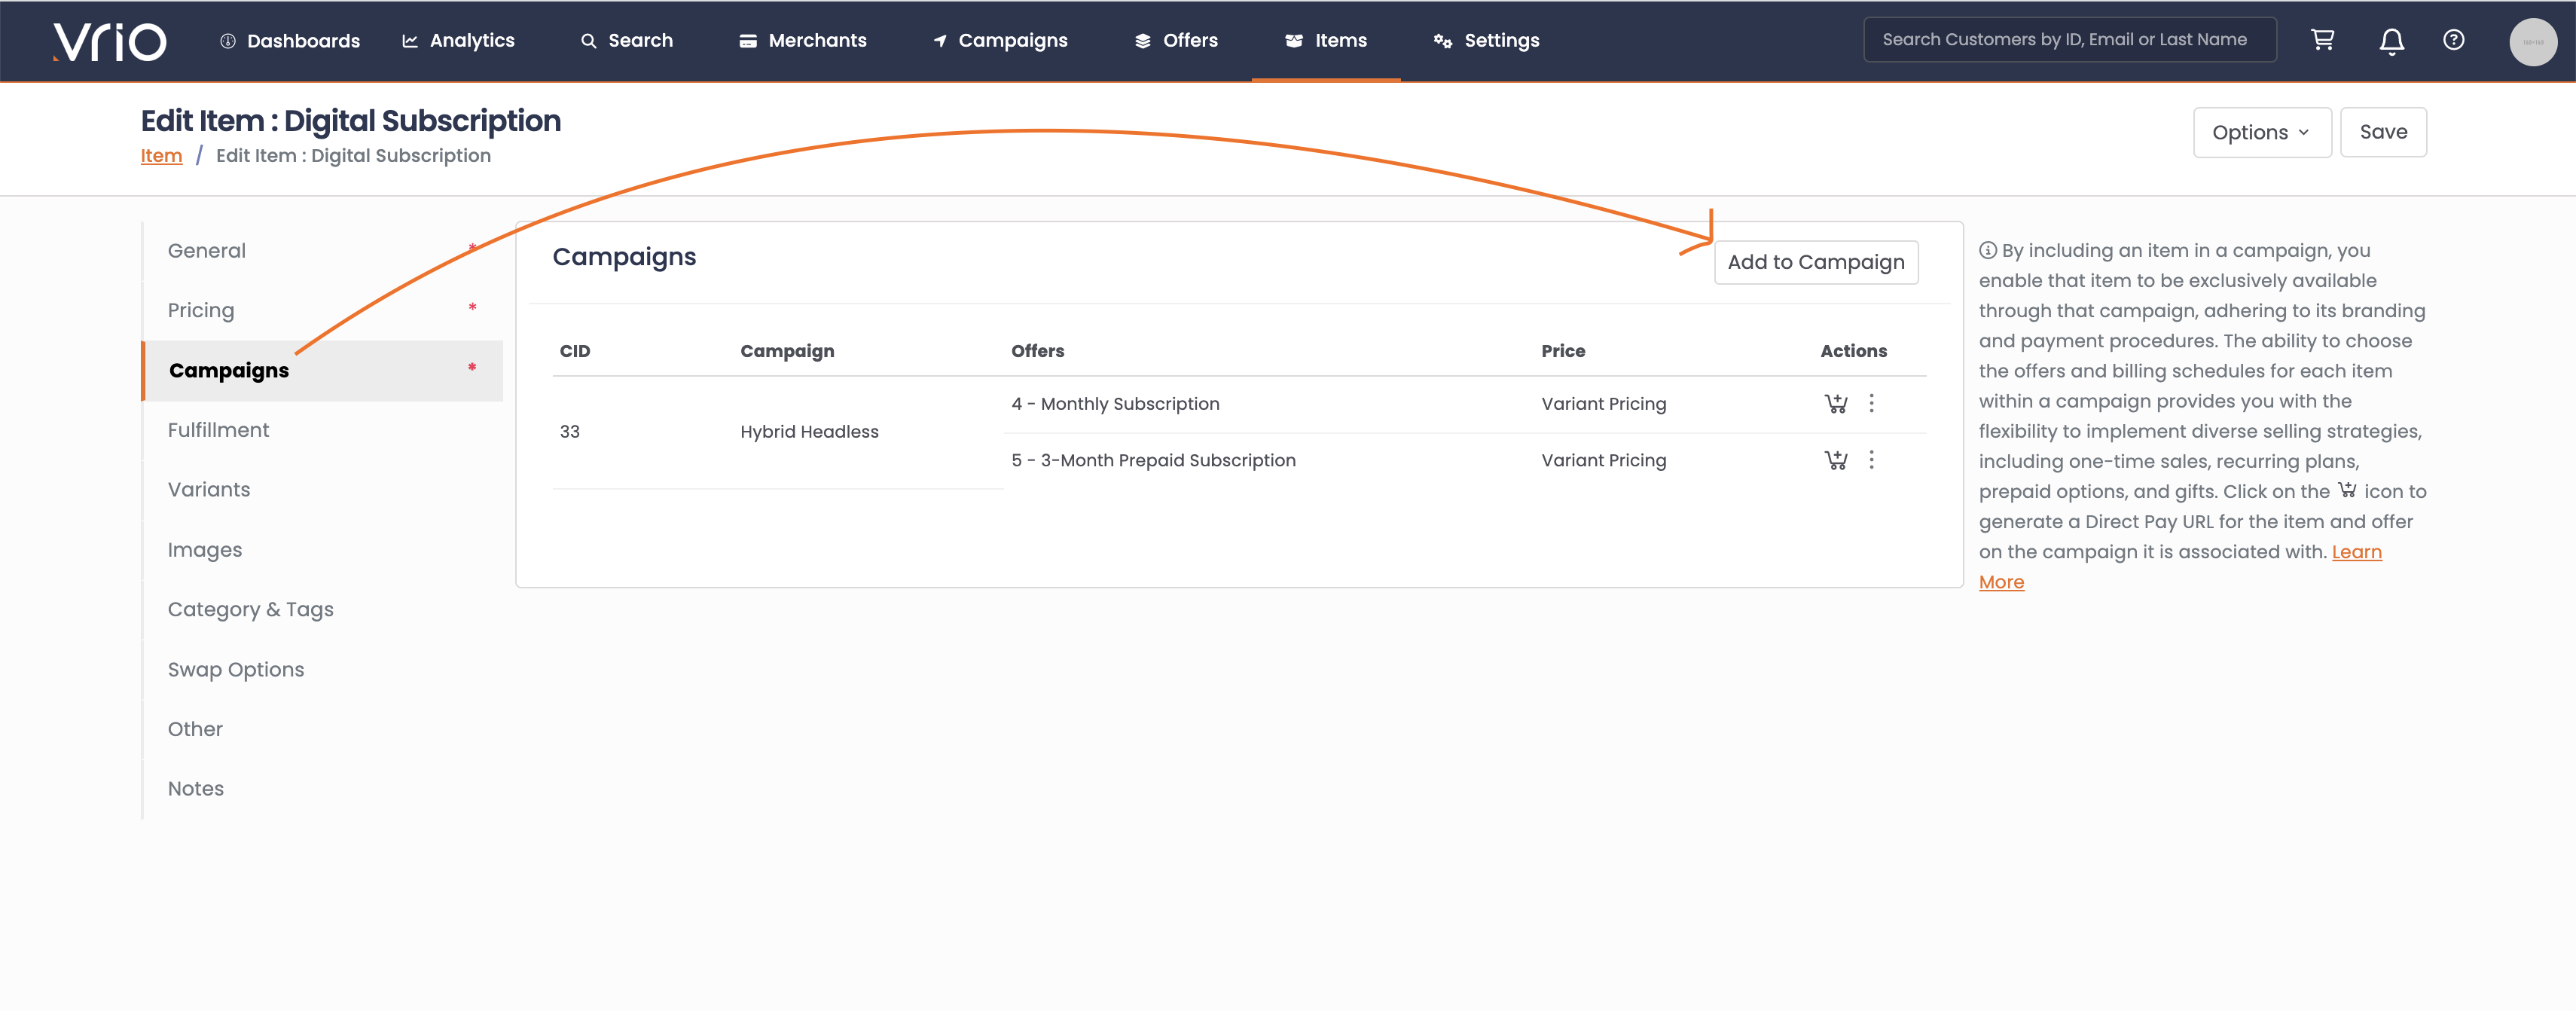Select the Variants sidebar section

point(323,490)
